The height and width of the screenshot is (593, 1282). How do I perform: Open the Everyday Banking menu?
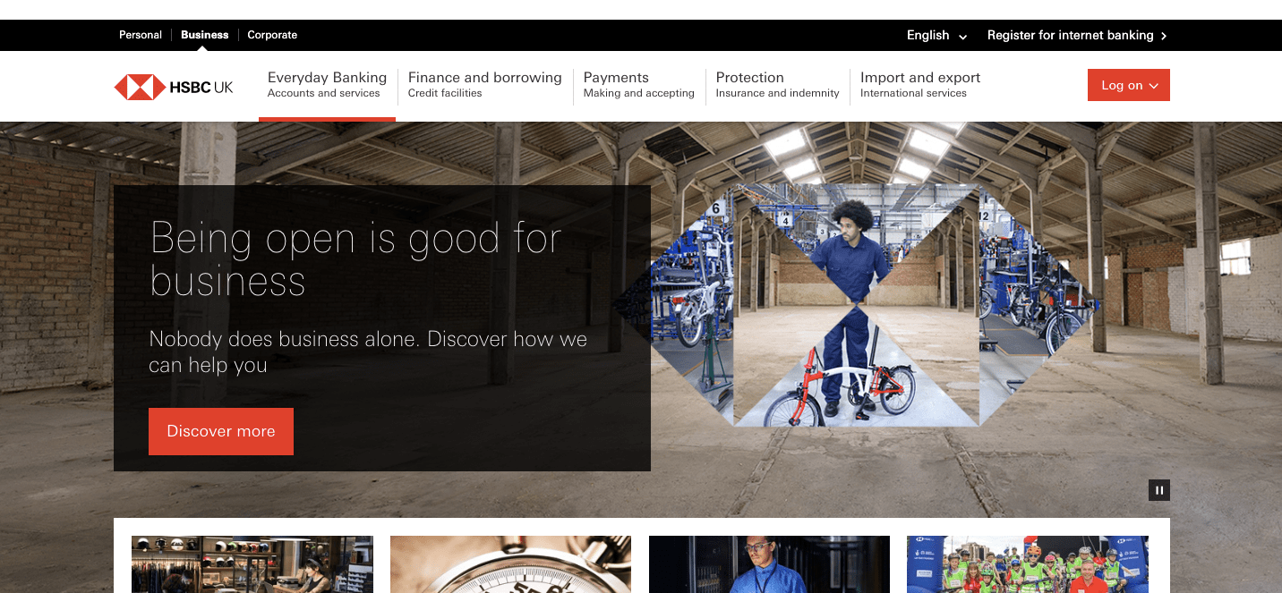click(x=327, y=85)
